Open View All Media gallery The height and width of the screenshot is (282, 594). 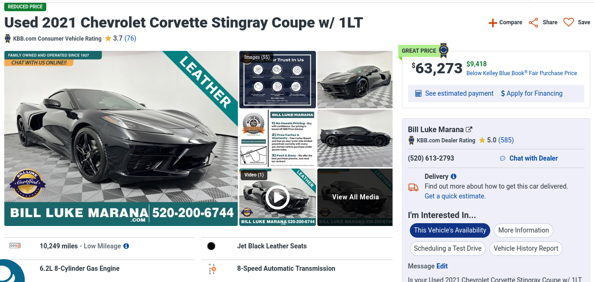[x=355, y=197]
